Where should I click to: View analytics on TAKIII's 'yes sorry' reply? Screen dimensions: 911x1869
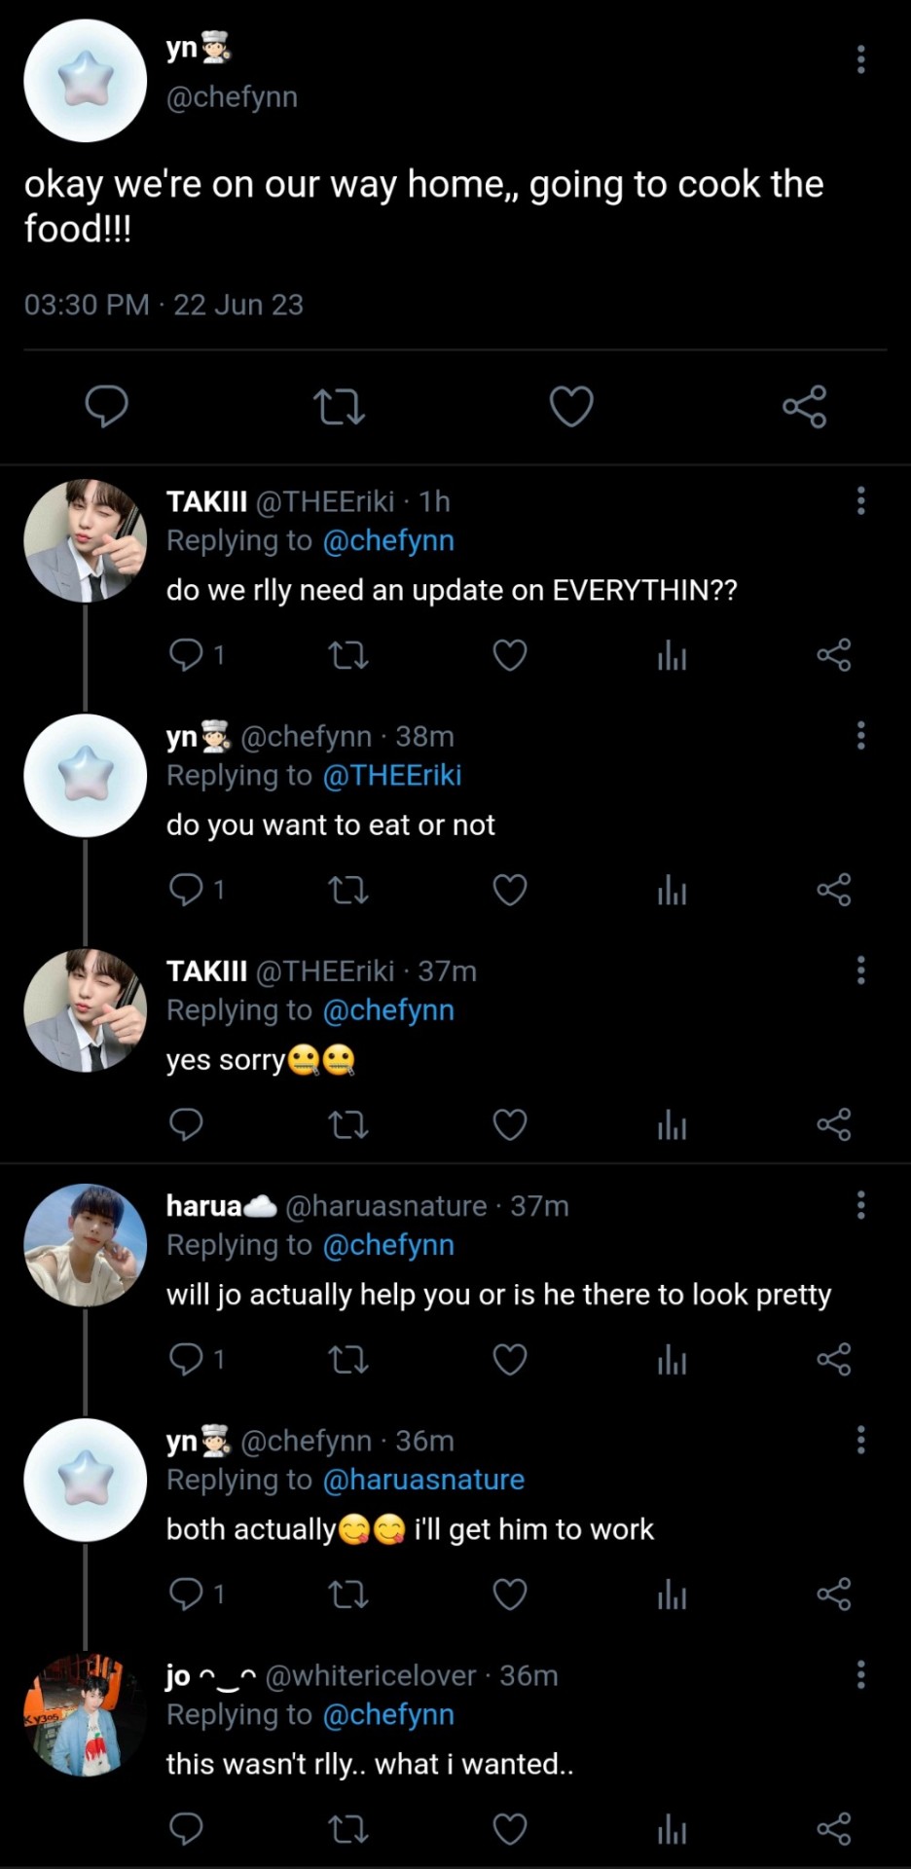pos(672,1125)
